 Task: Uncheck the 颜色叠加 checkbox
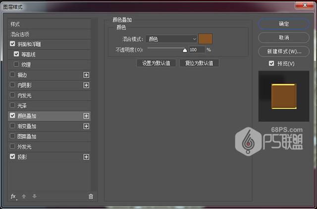coord(12,115)
